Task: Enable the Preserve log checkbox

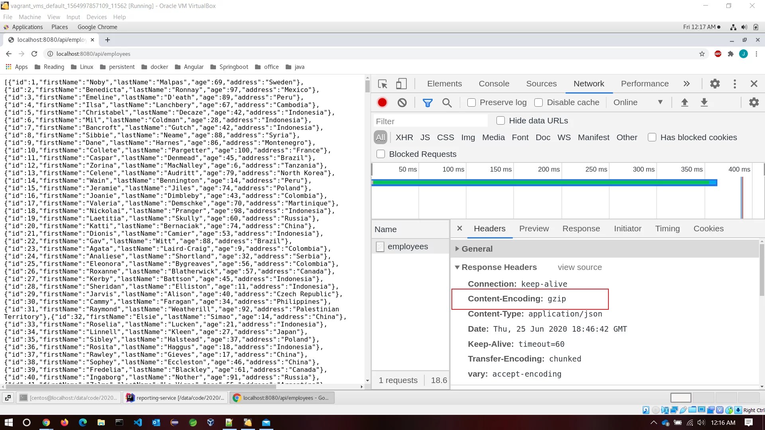Action: tap(472, 103)
